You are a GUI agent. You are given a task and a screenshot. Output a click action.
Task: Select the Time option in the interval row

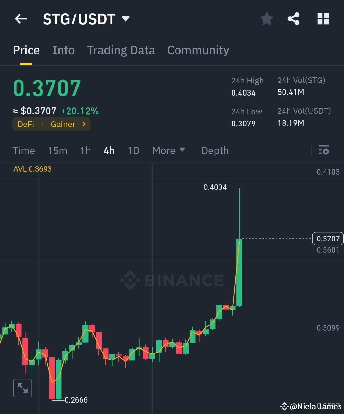pyautogui.click(x=24, y=151)
